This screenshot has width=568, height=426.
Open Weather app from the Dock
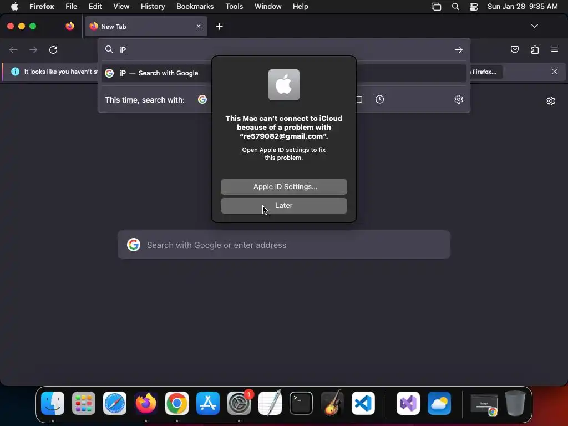(439, 403)
